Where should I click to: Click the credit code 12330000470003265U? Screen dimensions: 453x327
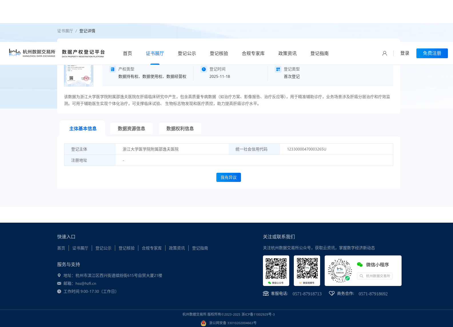(x=307, y=149)
